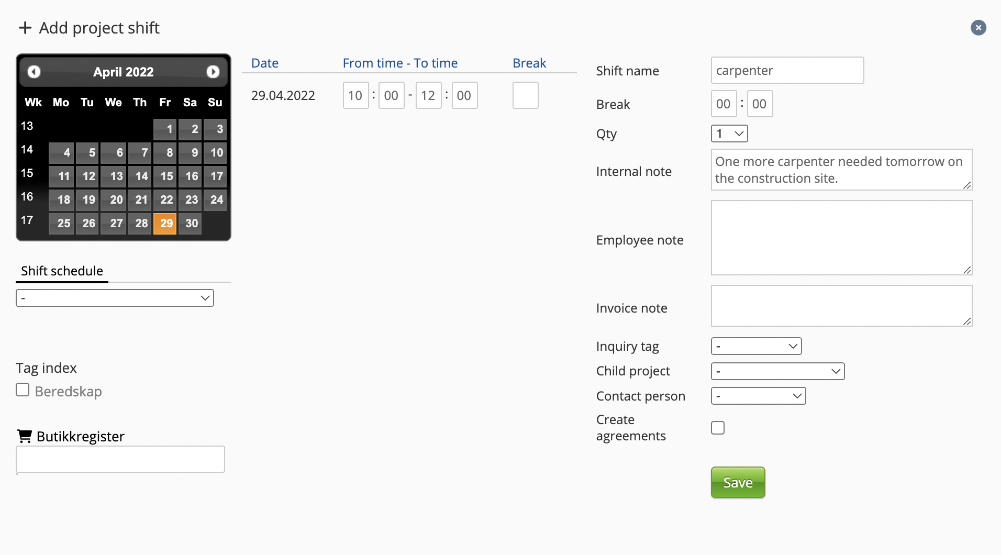The height and width of the screenshot is (555, 1001).
Task: Open the Shift schedule dropdown
Action: pos(115,298)
